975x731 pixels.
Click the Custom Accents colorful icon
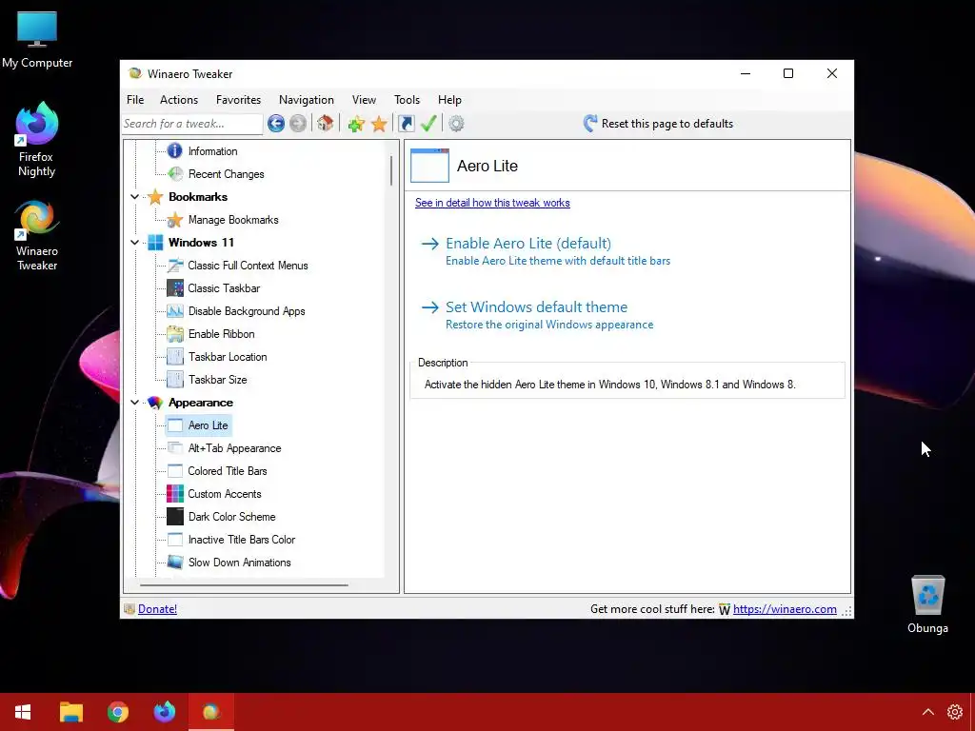175,494
